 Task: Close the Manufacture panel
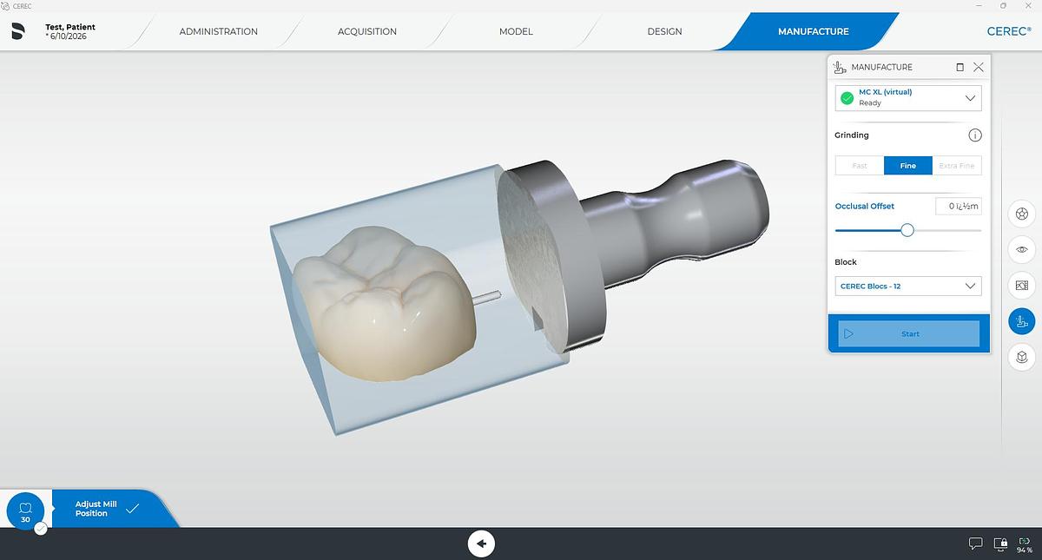pyautogui.click(x=979, y=67)
